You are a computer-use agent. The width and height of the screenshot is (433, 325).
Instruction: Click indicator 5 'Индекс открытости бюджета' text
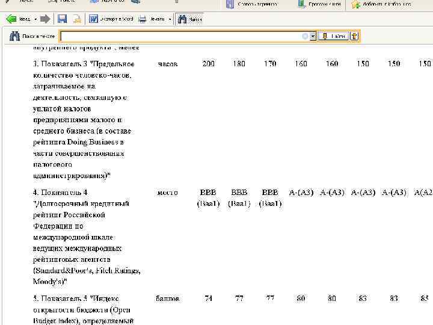(x=81, y=305)
